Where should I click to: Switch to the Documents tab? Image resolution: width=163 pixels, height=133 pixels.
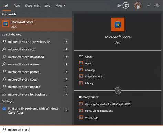click(32, 5)
